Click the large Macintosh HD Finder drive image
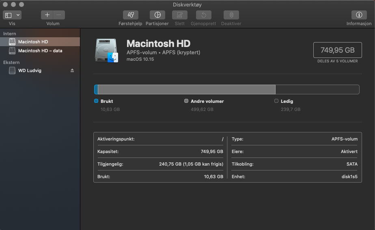Viewport: 375px width, 230px height. point(106,51)
